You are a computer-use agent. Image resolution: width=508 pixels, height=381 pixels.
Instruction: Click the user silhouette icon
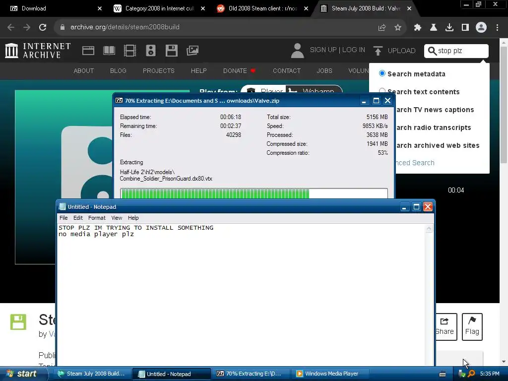(x=298, y=51)
